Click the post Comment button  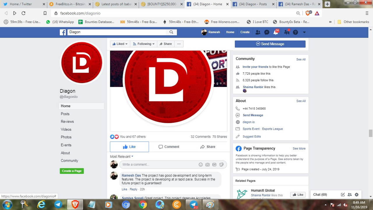pyautogui.click(x=169, y=147)
